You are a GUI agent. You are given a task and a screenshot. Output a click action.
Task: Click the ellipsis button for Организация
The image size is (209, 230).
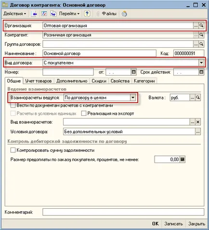point(196,26)
